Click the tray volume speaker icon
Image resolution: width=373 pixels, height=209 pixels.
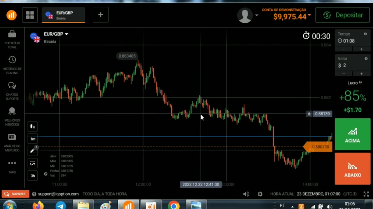[330, 207]
